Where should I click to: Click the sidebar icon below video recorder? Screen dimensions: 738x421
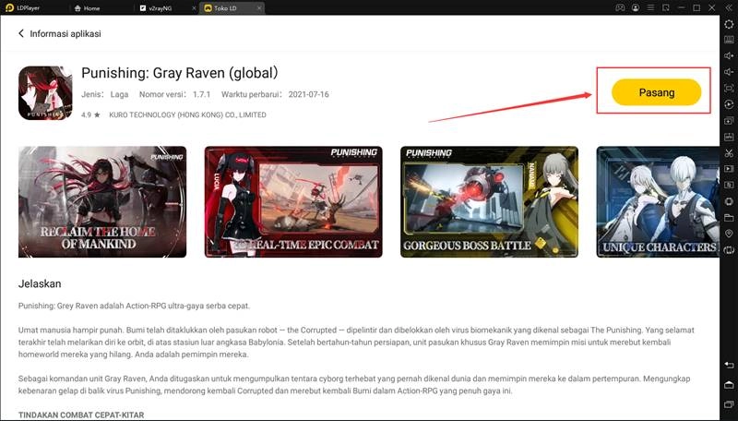click(729, 185)
